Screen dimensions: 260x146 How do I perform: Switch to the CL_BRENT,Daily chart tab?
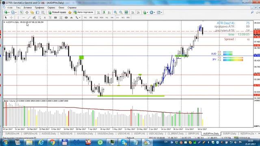coord(175,133)
